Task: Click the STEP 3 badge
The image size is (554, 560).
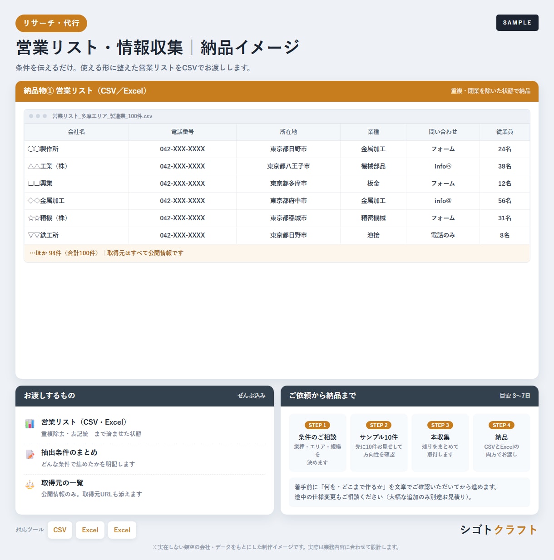Action: (440, 425)
